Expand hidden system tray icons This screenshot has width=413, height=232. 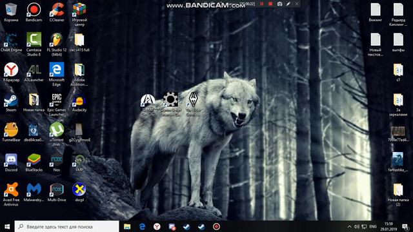pos(349,226)
